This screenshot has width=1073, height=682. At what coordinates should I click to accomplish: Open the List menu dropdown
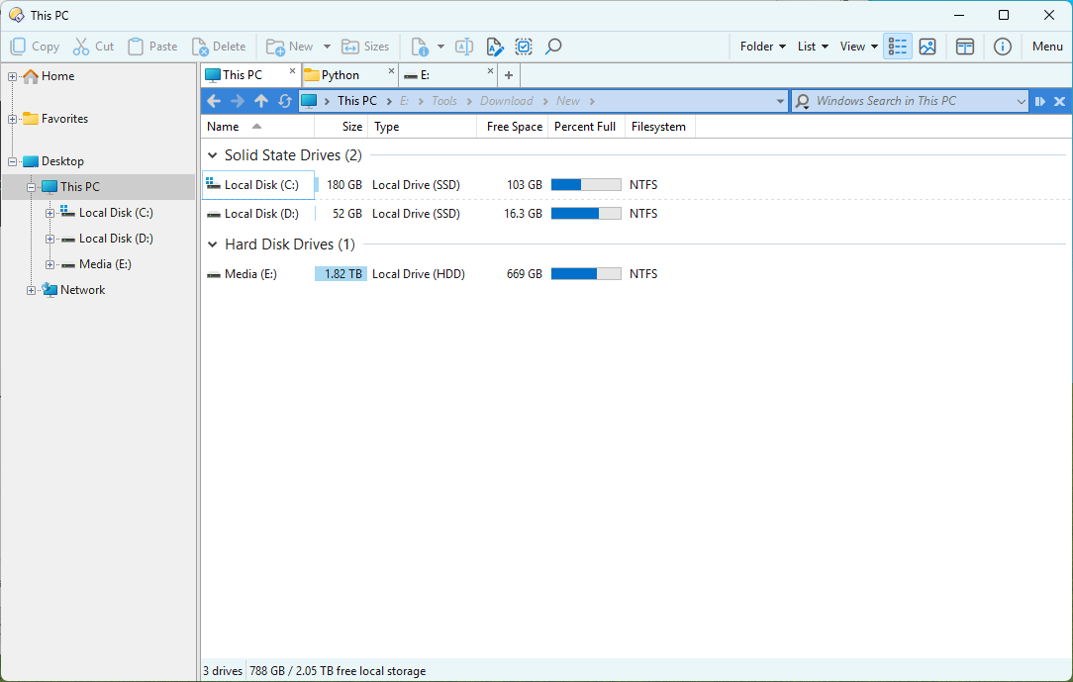point(813,47)
